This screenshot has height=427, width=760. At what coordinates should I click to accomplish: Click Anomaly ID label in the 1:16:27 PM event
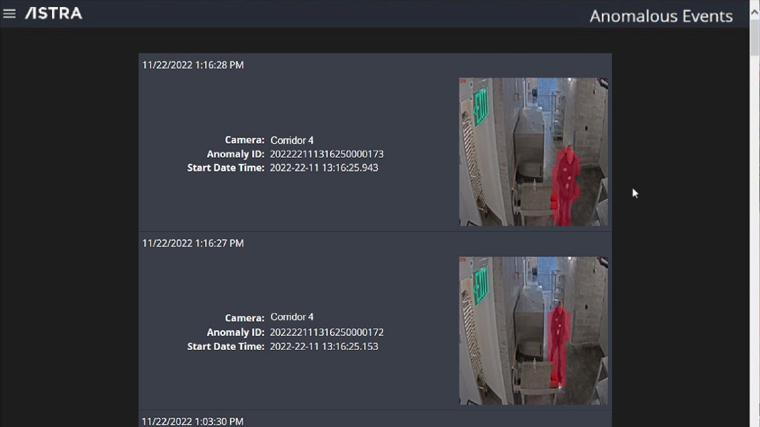236,333
